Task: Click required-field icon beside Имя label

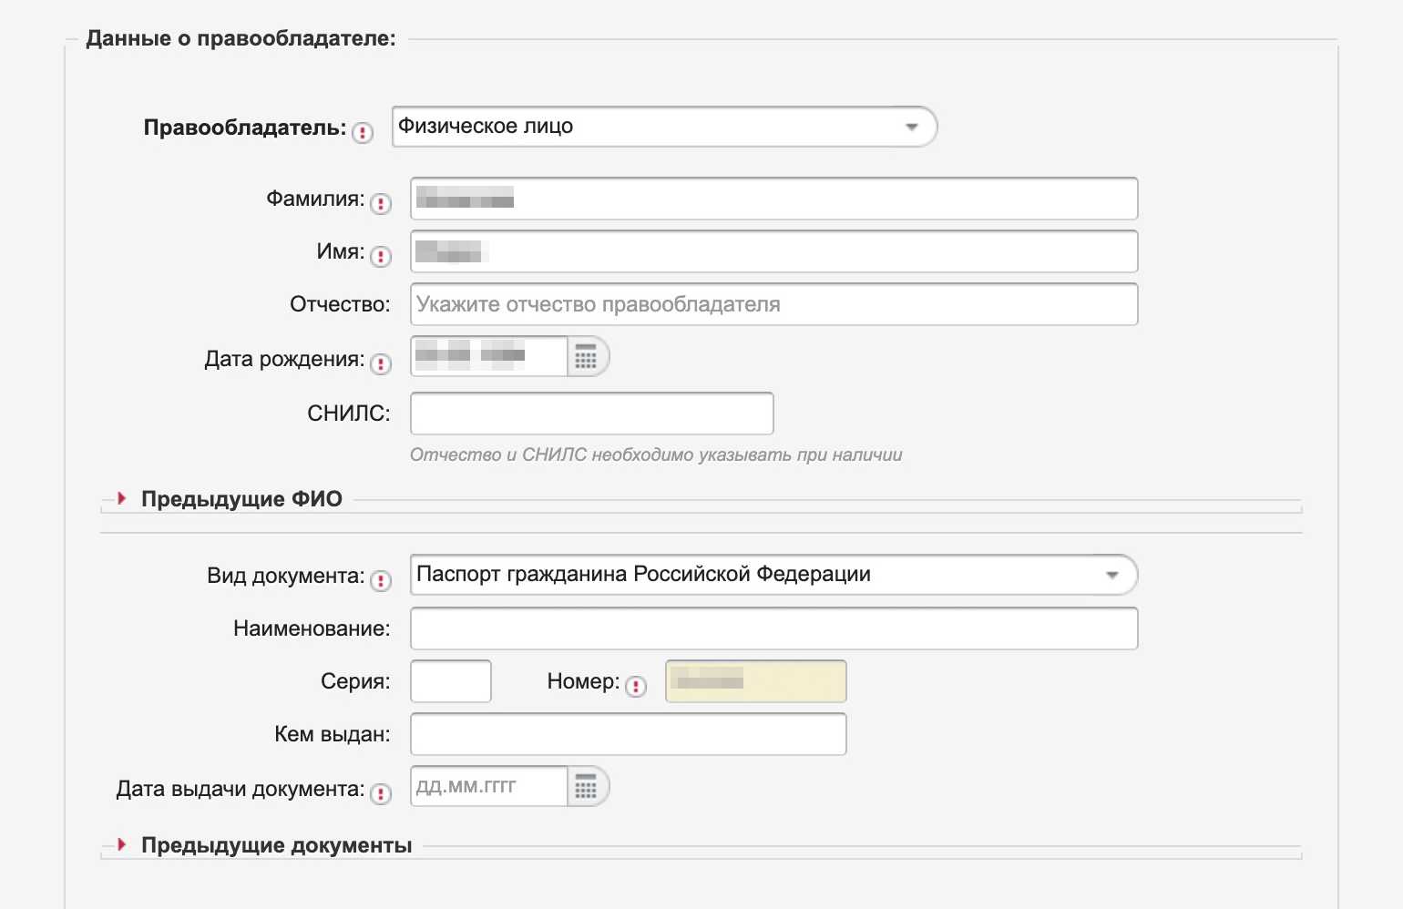Action: 381,257
